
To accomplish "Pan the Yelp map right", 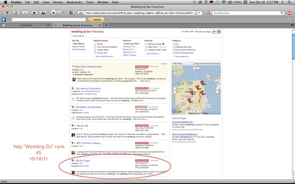I will point(217,90).
